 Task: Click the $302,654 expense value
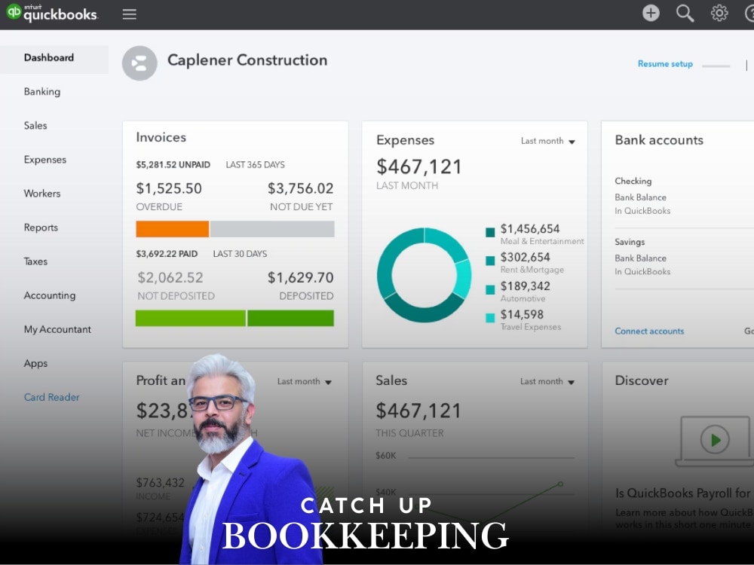coord(525,257)
